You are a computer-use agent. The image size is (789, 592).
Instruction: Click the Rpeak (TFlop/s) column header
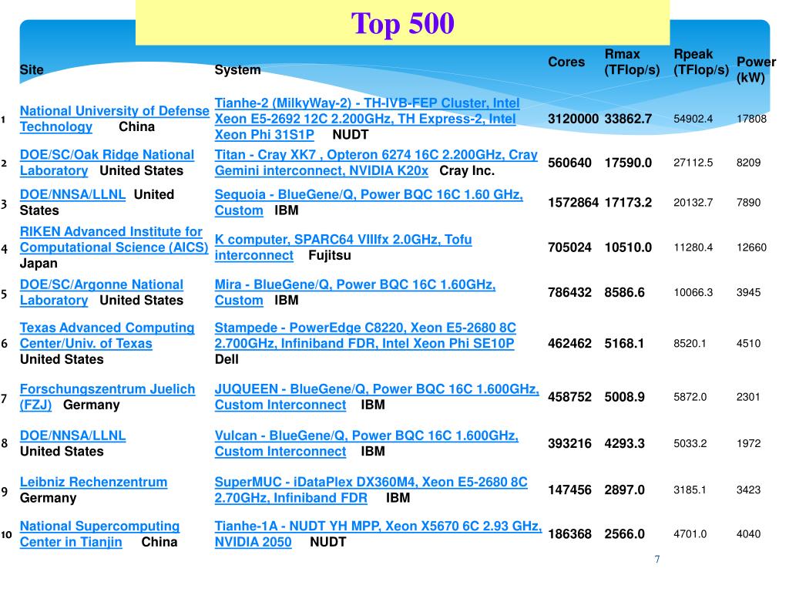point(701,62)
